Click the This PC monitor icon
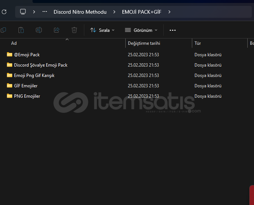 [23, 12]
